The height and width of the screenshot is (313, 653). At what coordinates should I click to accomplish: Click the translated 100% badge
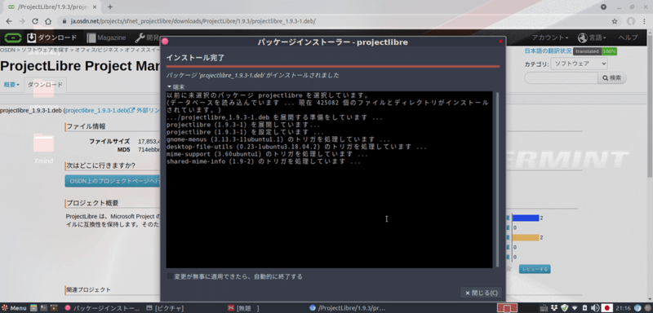click(x=595, y=51)
